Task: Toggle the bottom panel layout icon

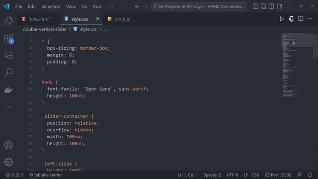Action: [x=263, y=6]
